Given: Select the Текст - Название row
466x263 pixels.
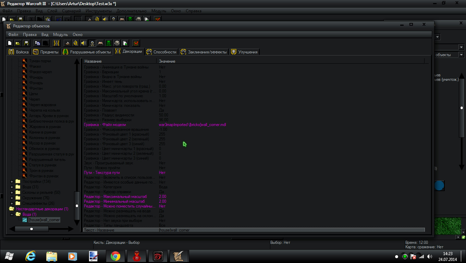Looking at the screenshot, I should [x=254, y=230].
